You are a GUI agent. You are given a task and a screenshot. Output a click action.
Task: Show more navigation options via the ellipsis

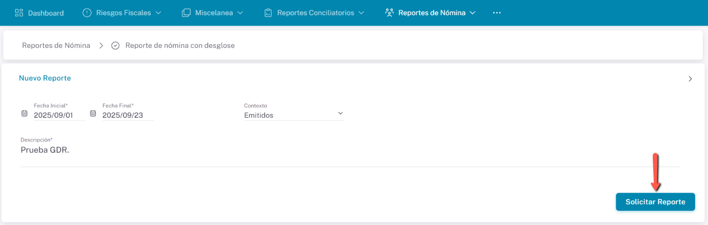pos(497,13)
